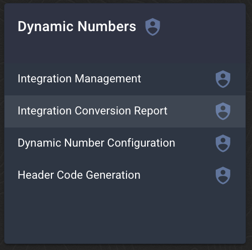Open the Integration Conversion Report
The height and width of the screenshot is (250, 252).
pos(93,111)
